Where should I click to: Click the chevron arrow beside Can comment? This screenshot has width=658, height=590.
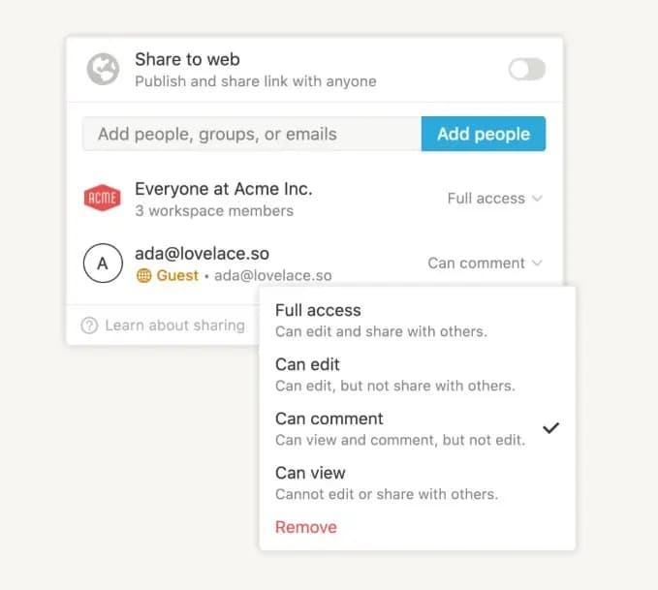click(x=537, y=264)
